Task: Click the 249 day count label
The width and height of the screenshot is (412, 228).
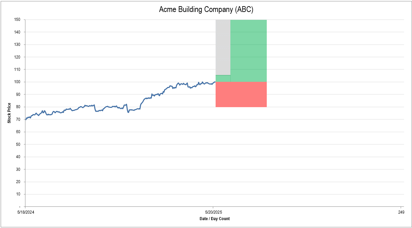Action: 401,212
